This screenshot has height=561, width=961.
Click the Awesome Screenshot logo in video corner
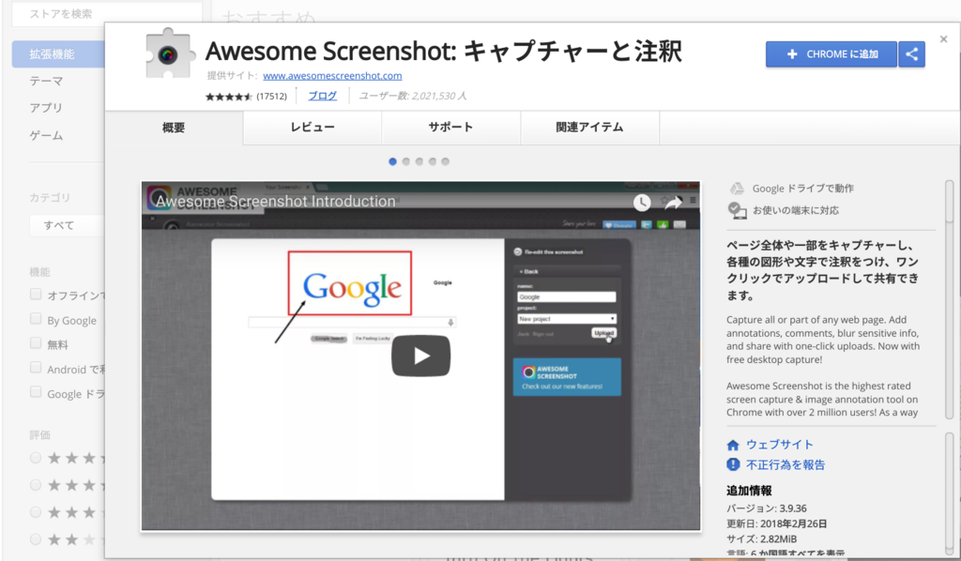159,197
